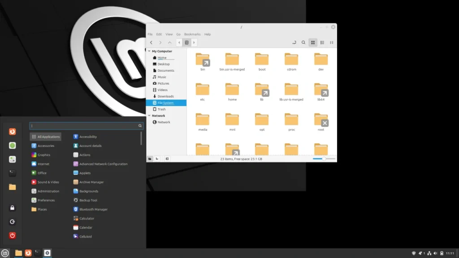Image resolution: width=459 pixels, height=258 pixels.
Task: Select Music in the sidebar
Action: (x=166, y=77)
